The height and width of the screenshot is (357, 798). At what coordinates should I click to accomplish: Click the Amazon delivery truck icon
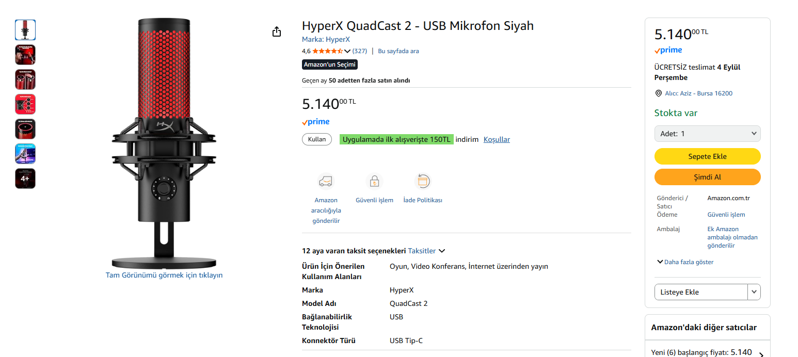click(x=326, y=181)
